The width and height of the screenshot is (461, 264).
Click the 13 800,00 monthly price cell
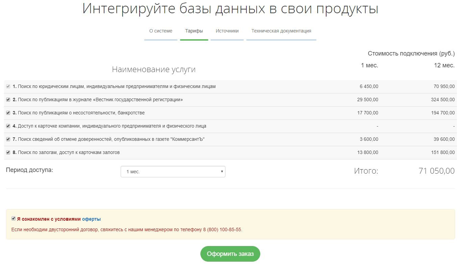tap(368, 153)
